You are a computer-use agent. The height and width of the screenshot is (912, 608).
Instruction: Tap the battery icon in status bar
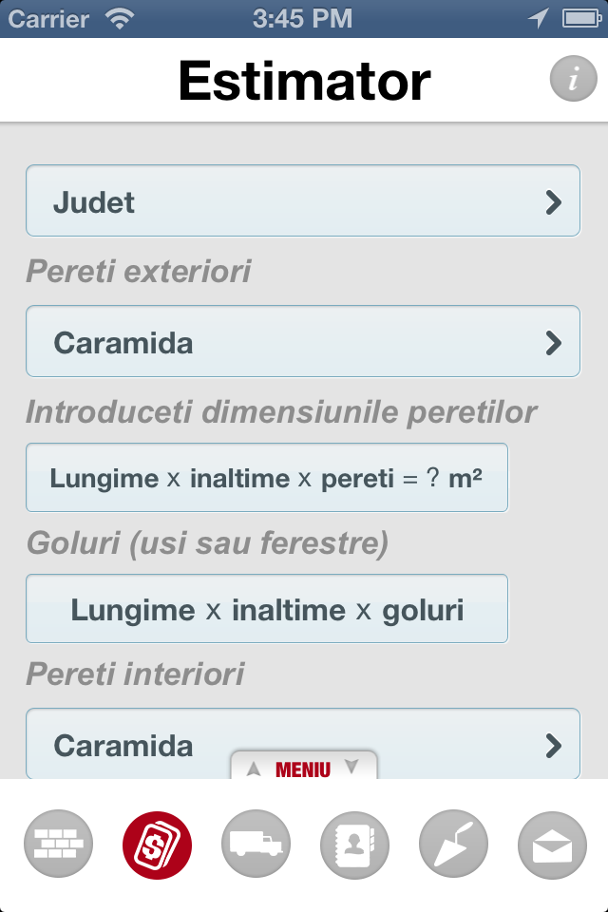coord(581,19)
